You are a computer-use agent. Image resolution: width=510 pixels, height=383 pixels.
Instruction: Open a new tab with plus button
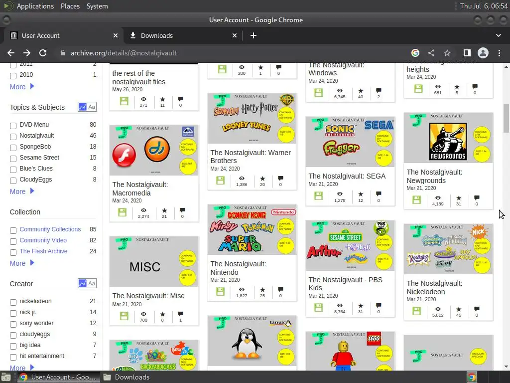(254, 35)
